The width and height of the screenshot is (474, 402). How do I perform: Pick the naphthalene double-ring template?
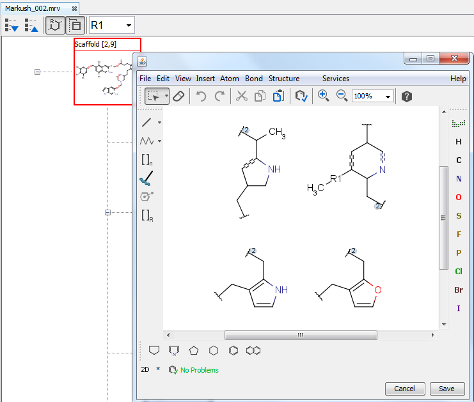pyautogui.click(x=256, y=350)
